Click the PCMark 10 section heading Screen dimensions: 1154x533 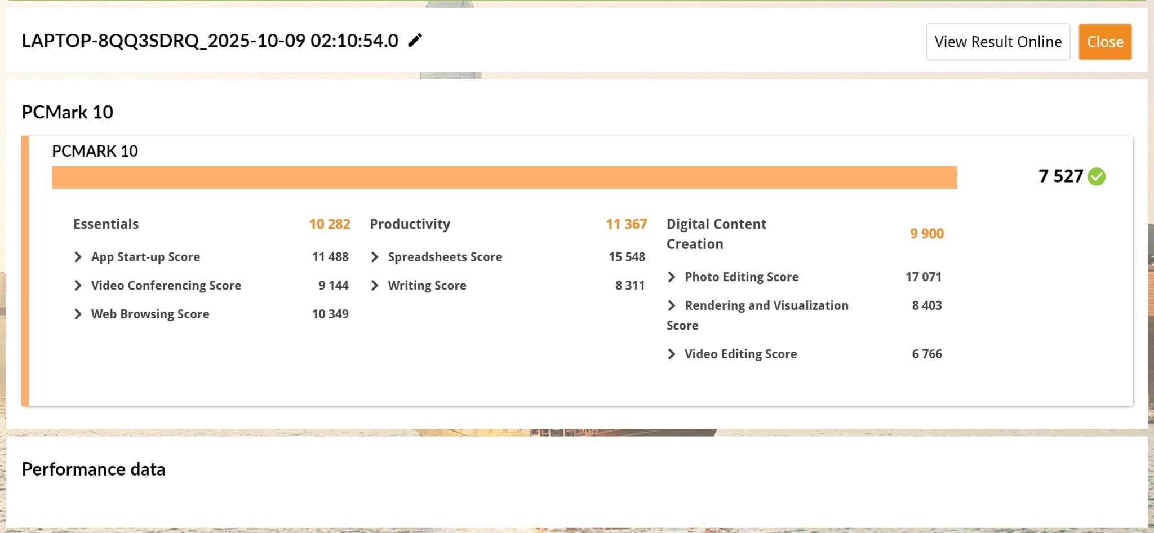[x=67, y=112]
